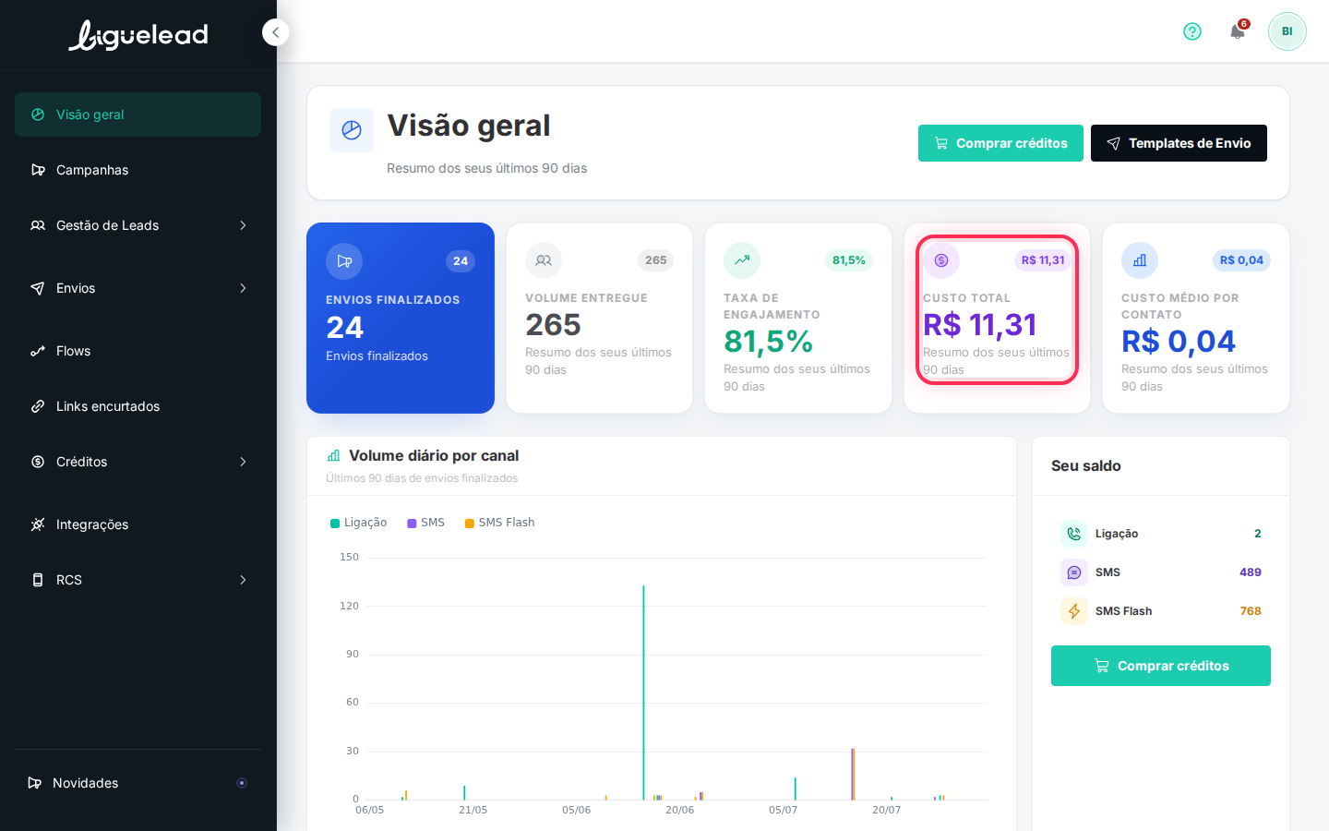Select Visão geral in the sidebar
1329x831 pixels.
(138, 114)
